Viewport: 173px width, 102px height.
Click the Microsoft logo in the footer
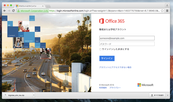click(145, 85)
